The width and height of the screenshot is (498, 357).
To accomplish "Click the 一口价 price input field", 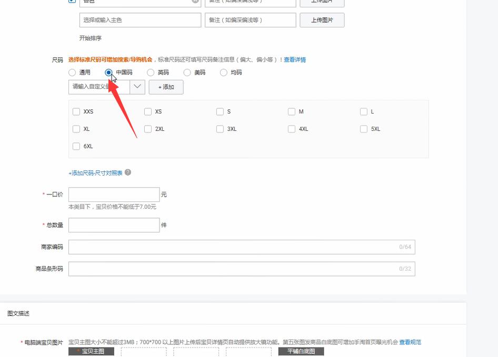I will tap(114, 195).
